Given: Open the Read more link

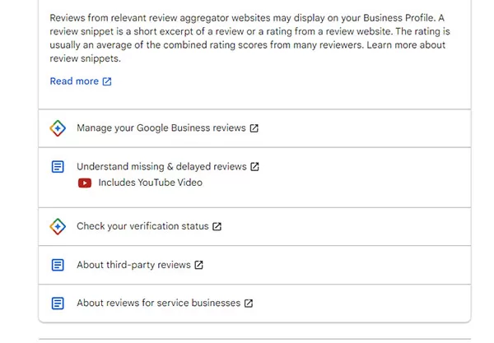Looking at the screenshot, I should pyautogui.click(x=74, y=81).
